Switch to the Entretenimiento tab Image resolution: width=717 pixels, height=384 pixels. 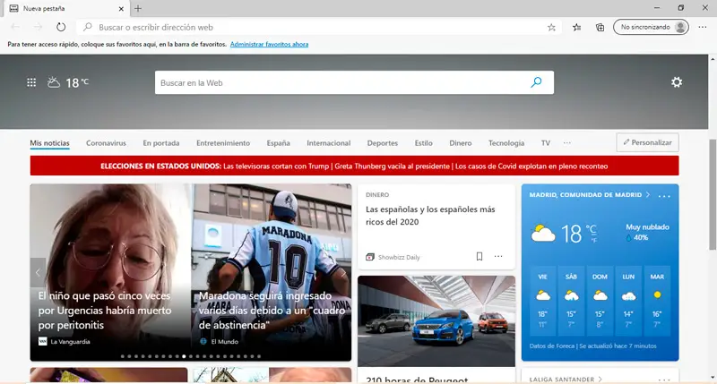pos(223,143)
